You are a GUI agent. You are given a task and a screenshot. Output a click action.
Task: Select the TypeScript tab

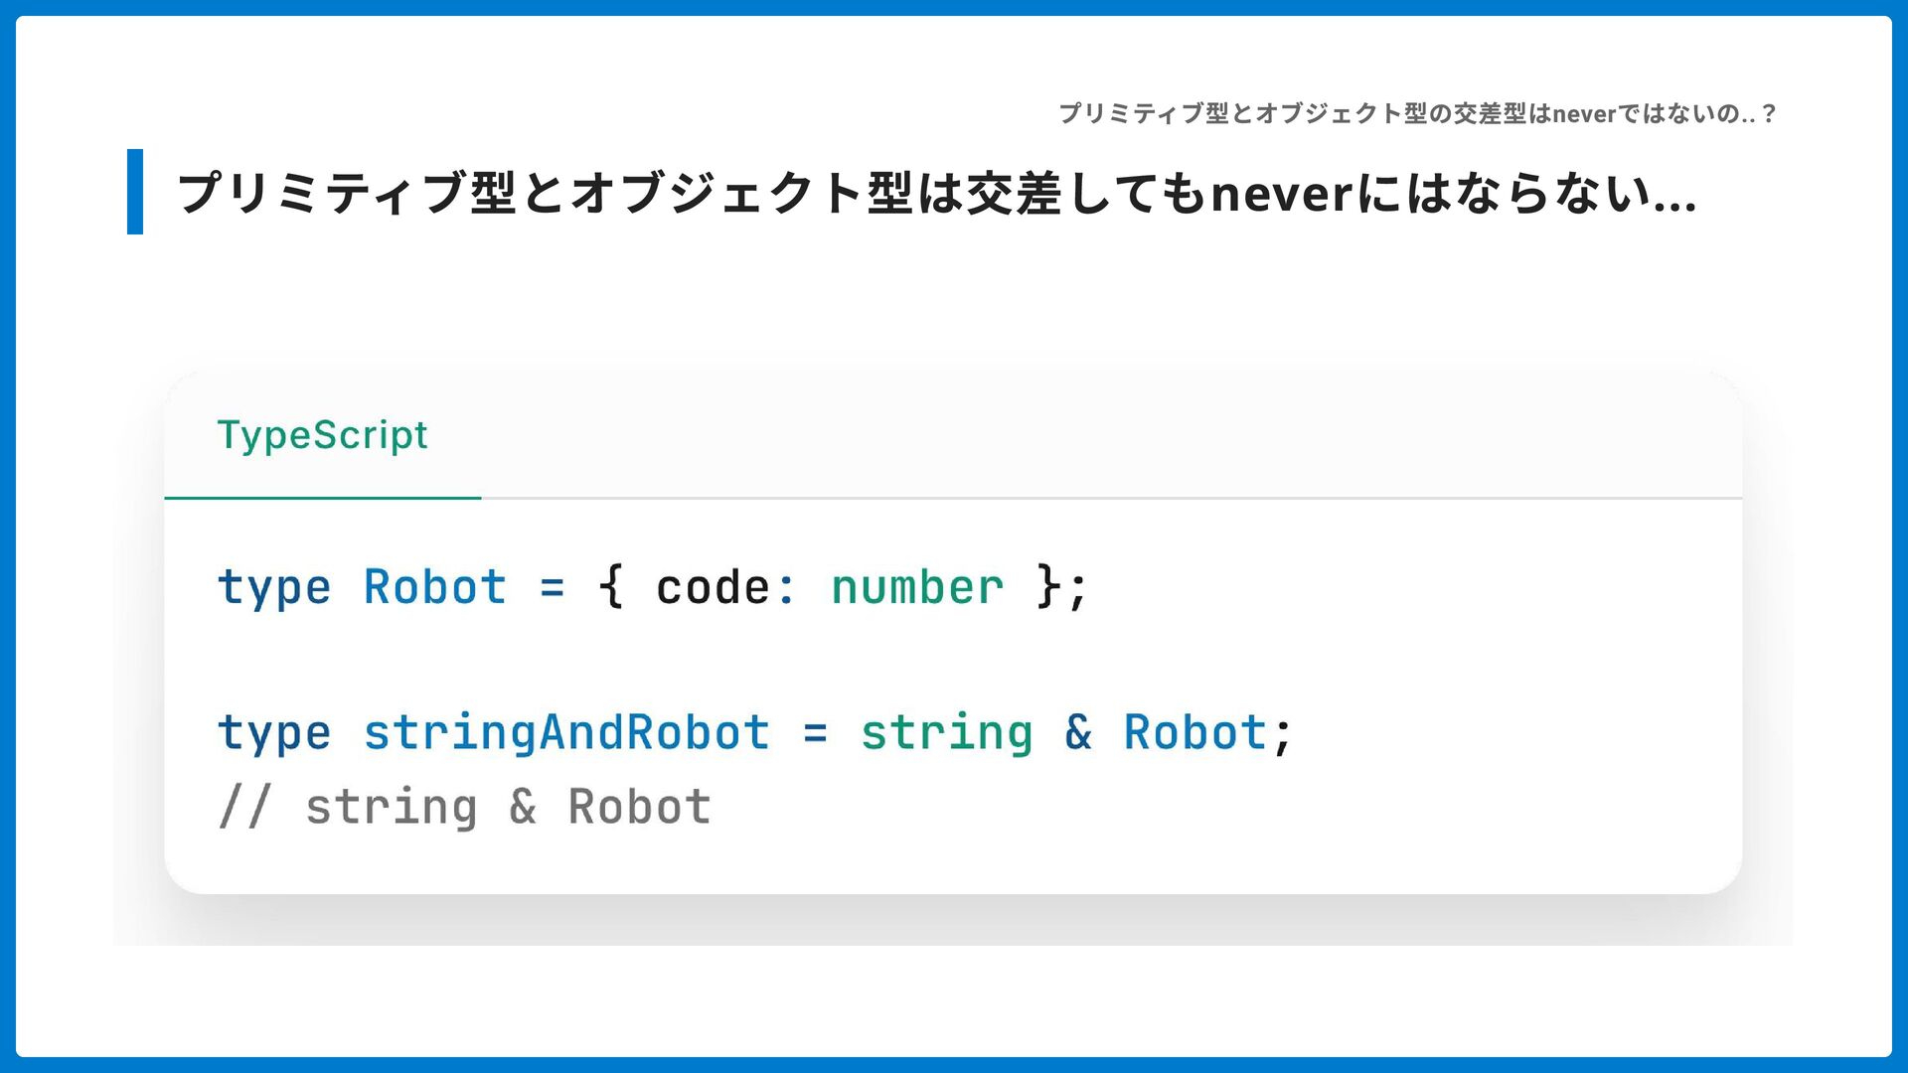coord(322,435)
